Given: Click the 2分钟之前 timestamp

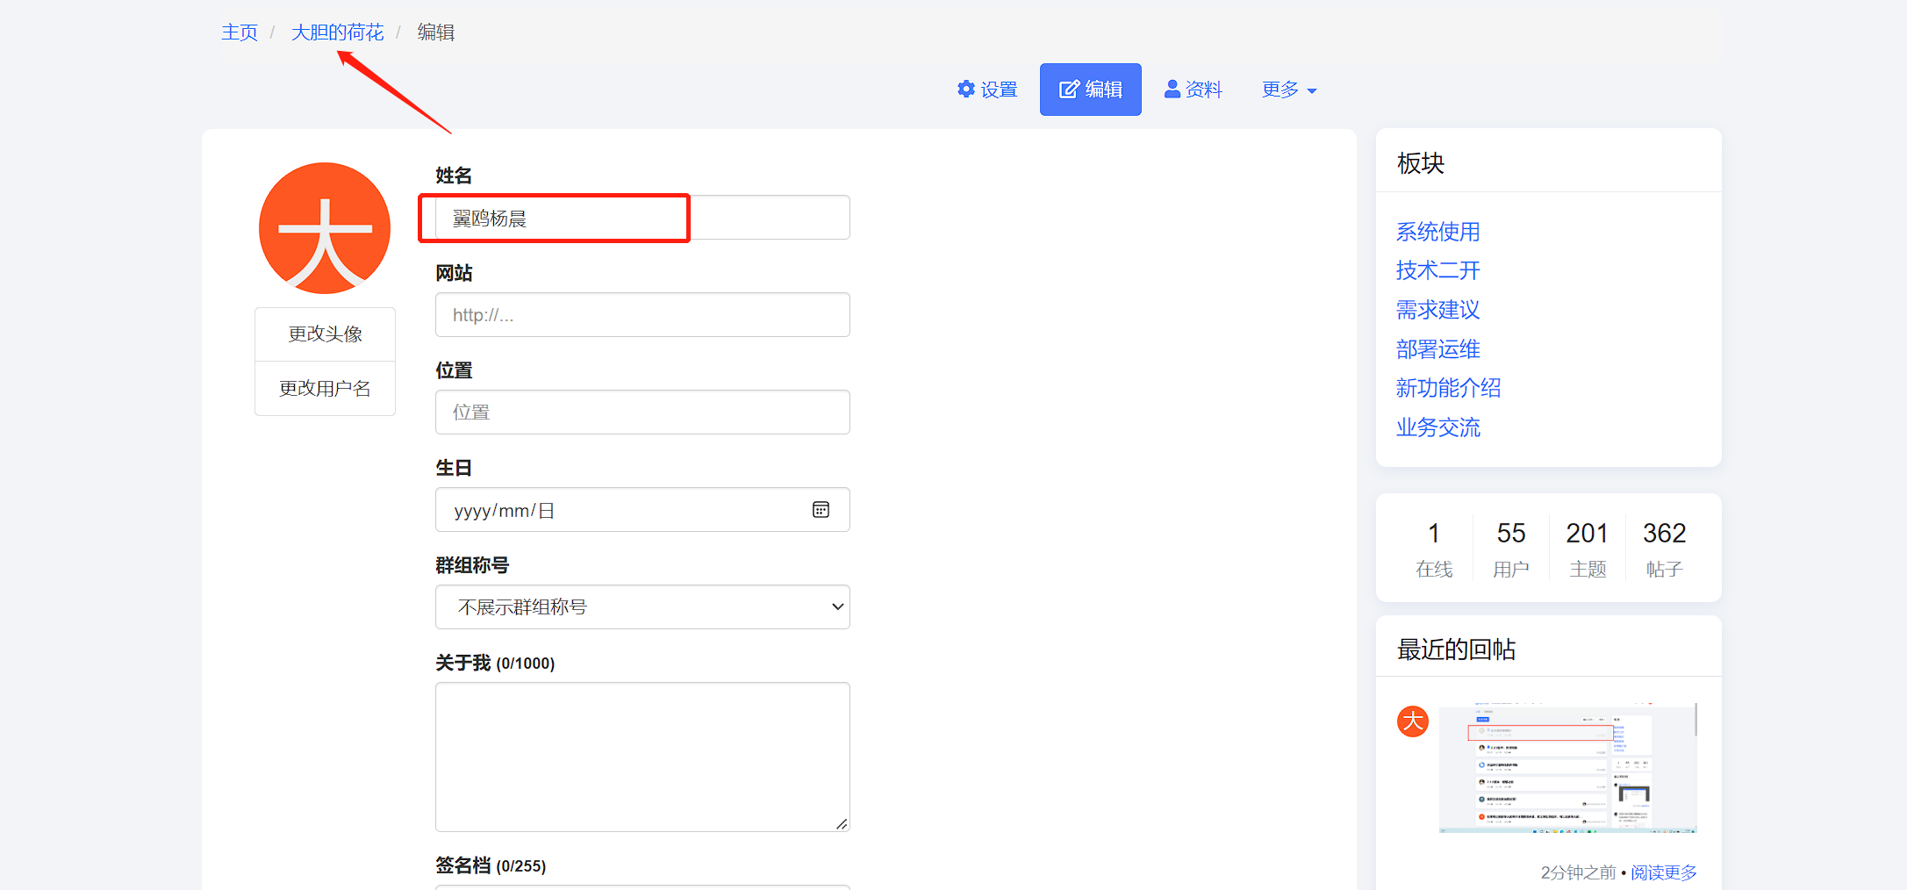Looking at the screenshot, I should point(1578,872).
